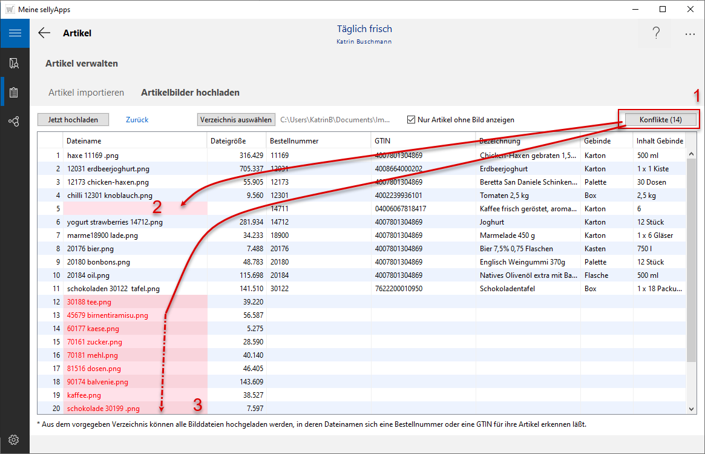This screenshot has height=454, width=705.
Task: Click the share nodes icon in sidebar
Action: 15,122
